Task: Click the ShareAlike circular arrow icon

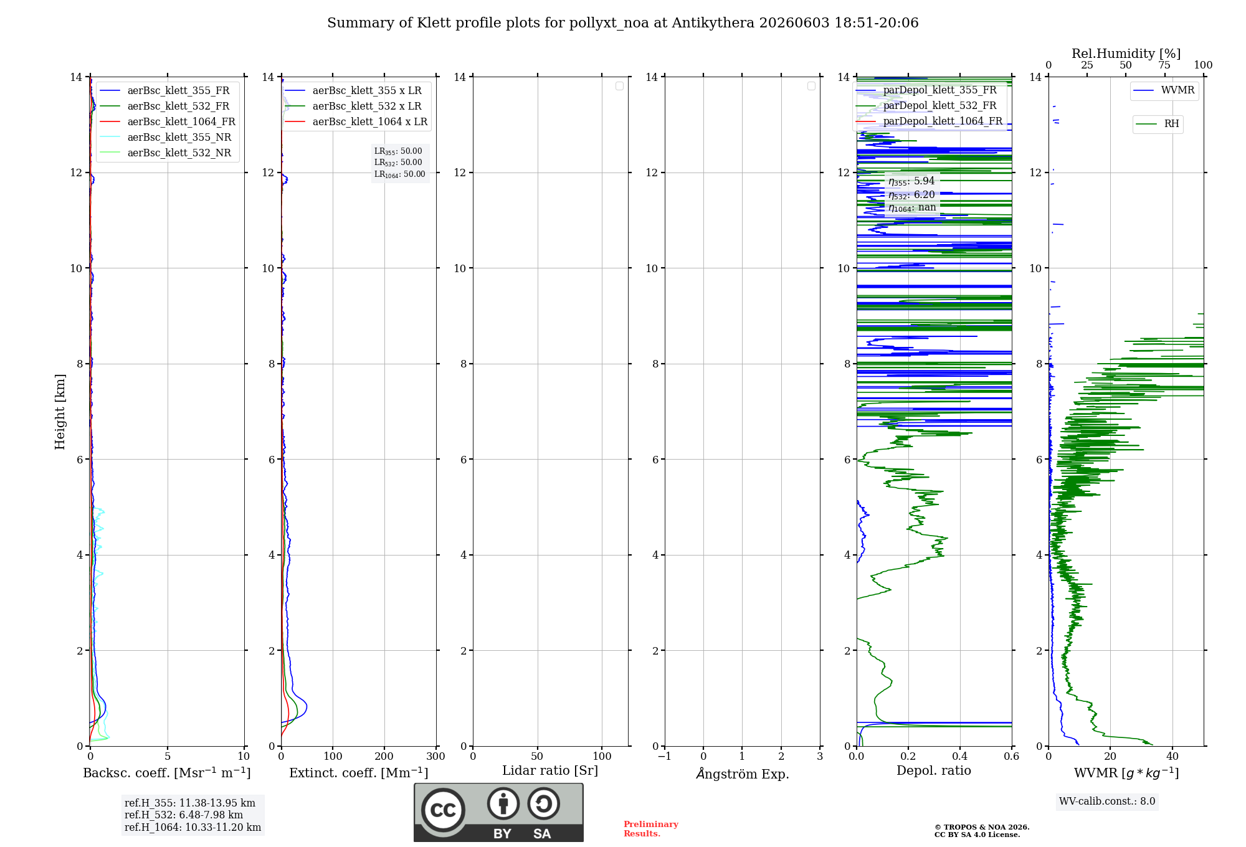Action: [543, 803]
